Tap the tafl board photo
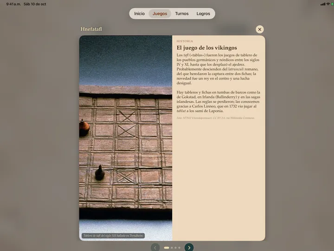This screenshot has width=334, height=251. [126, 138]
